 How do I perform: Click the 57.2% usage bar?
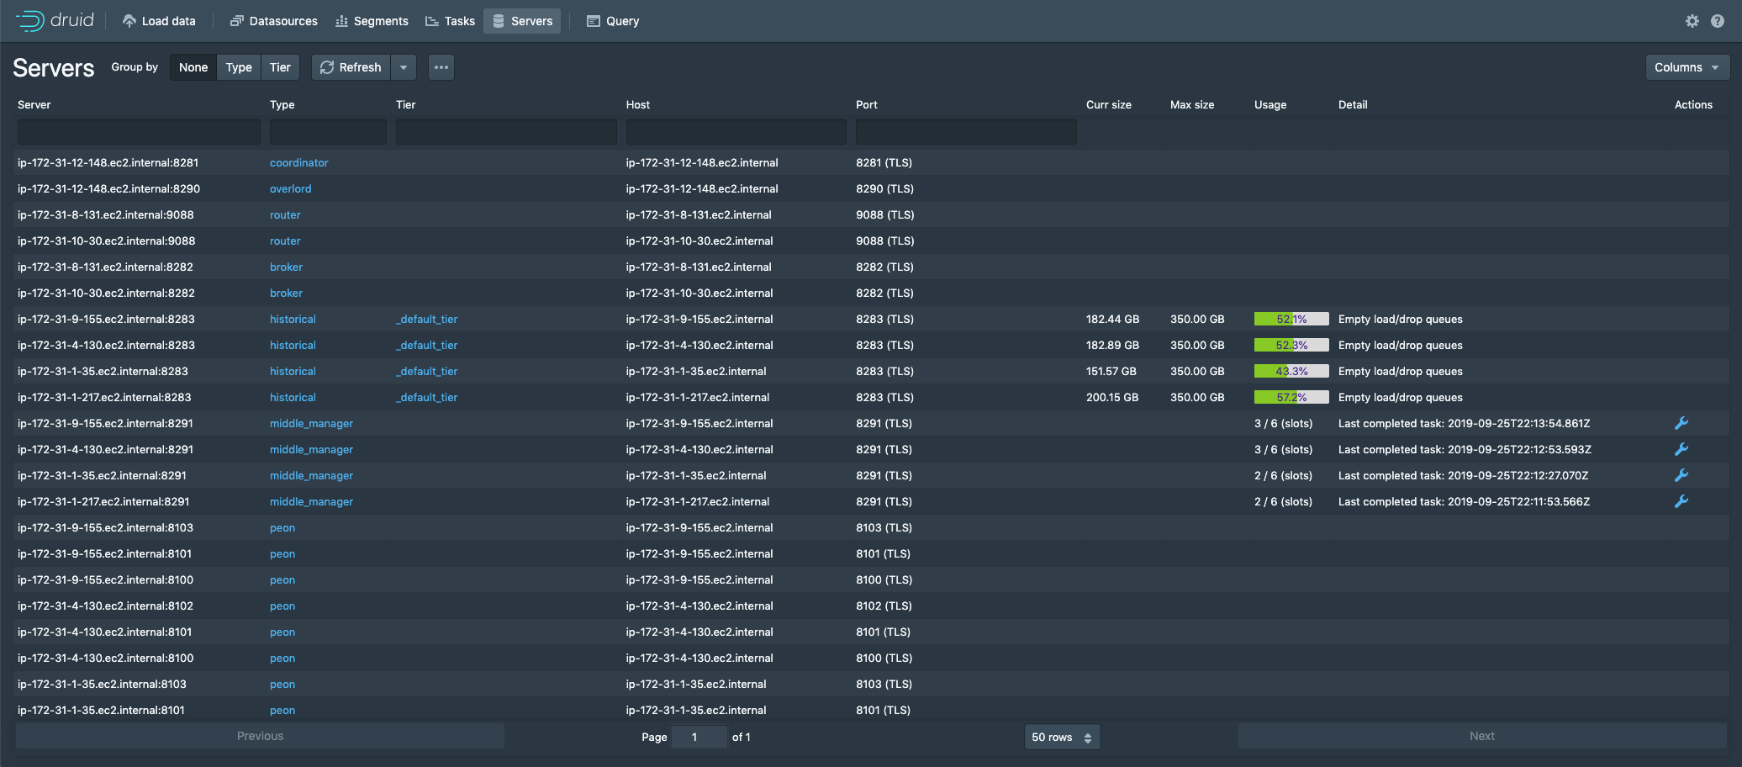tap(1291, 397)
